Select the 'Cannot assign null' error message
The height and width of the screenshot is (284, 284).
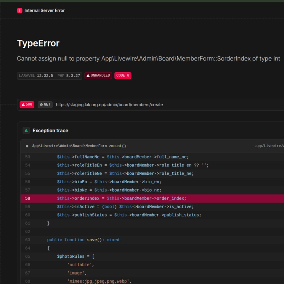tap(148, 59)
